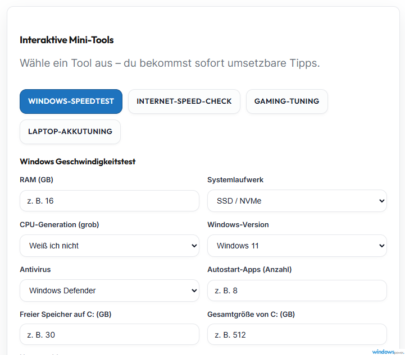Select the Gaming-Tuning tab
Image resolution: width=405 pixels, height=355 pixels.
point(286,102)
